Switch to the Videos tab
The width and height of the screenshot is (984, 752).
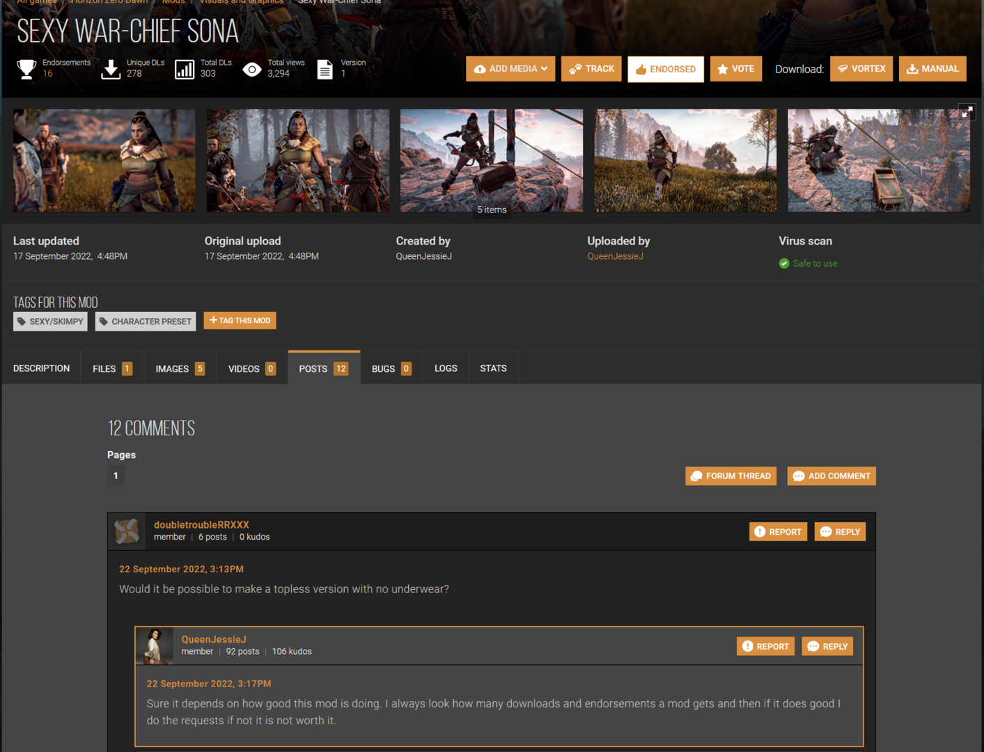click(251, 368)
